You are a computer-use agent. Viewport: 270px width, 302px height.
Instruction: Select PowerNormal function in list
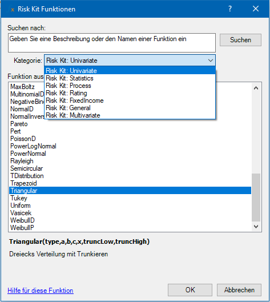pos(130,154)
